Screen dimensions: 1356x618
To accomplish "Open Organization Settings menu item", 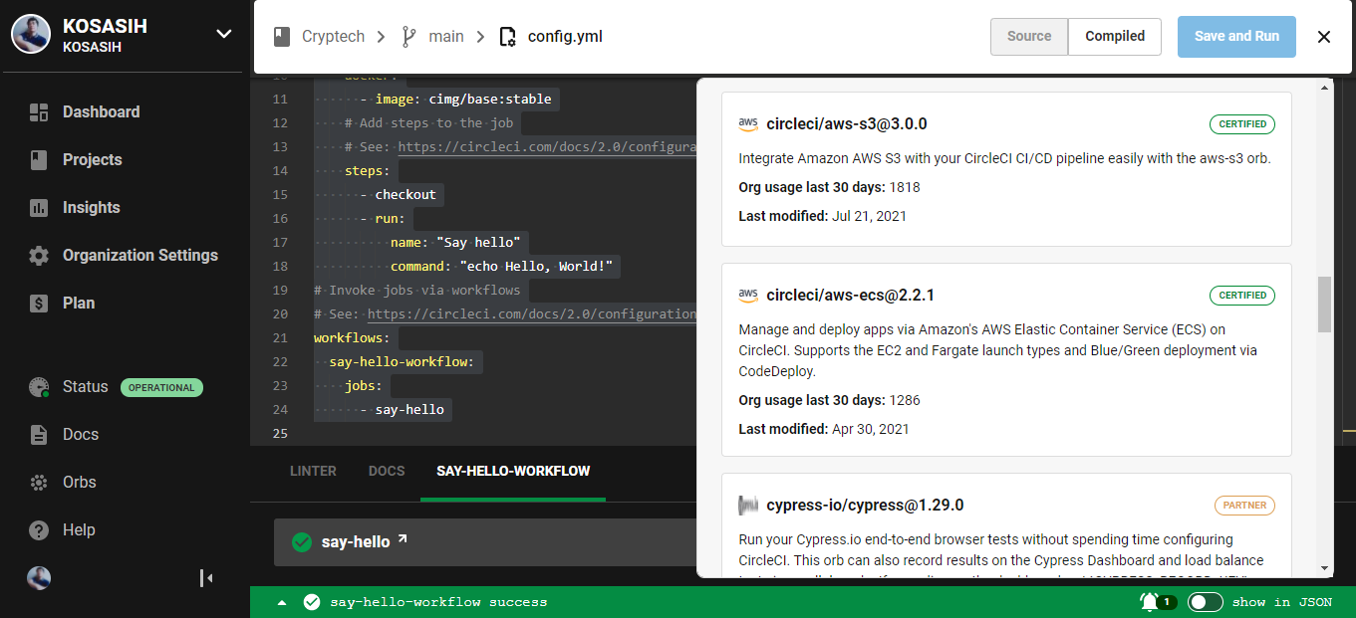I will click(140, 256).
